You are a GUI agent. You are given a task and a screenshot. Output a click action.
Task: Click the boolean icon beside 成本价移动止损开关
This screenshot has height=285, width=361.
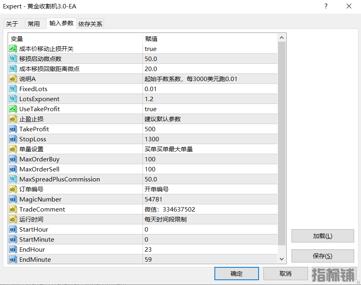click(13, 49)
